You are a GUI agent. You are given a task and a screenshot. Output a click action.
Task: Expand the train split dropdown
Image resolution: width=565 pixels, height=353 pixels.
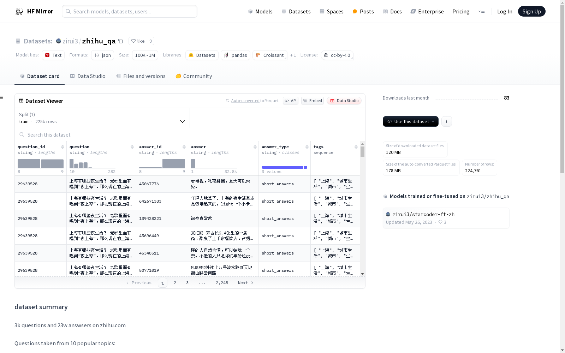pyautogui.click(x=102, y=118)
